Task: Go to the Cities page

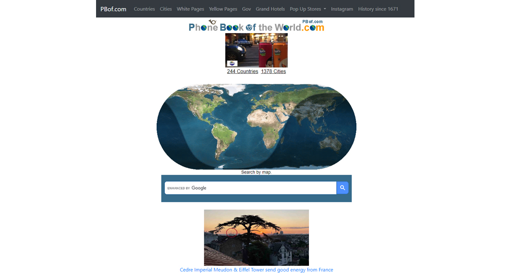Action: [166, 9]
